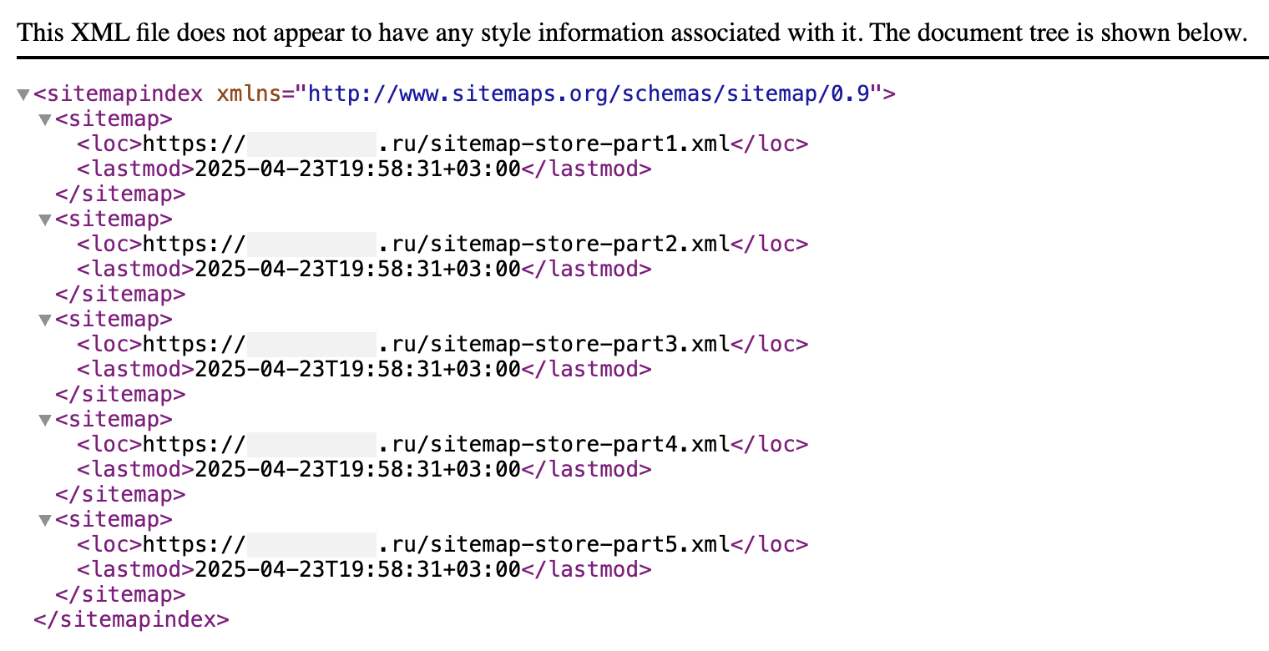Click the sitemap-store-part2.xml URL text
The width and height of the screenshot is (1269, 651).
[x=437, y=244]
